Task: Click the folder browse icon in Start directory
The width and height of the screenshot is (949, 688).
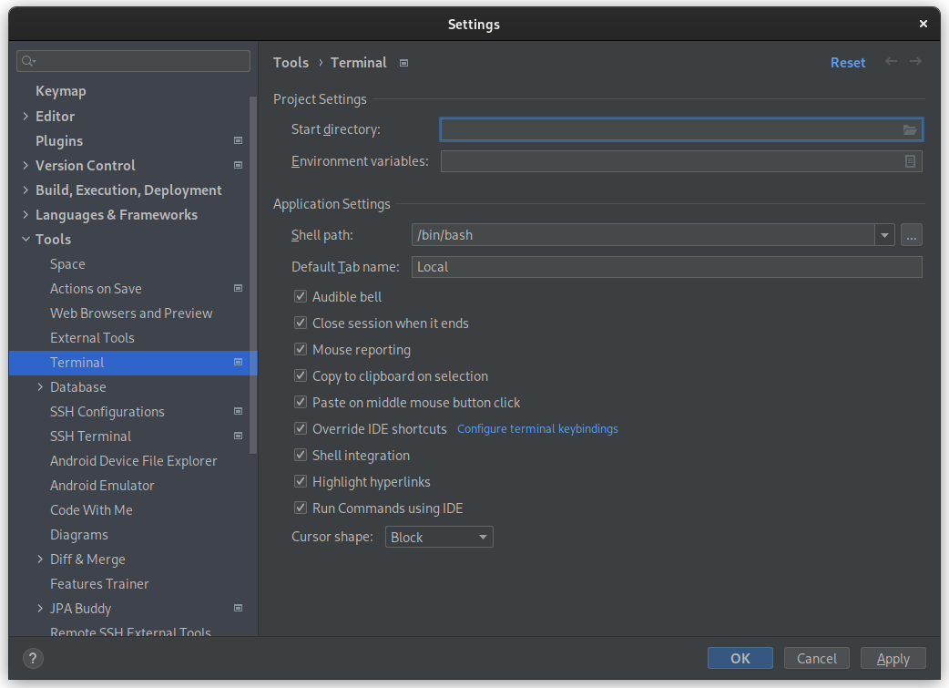Action: pyautogui.click(x=910, y=129)
